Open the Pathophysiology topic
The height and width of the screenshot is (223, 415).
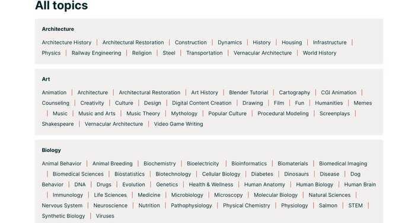(x=191, y=206)
